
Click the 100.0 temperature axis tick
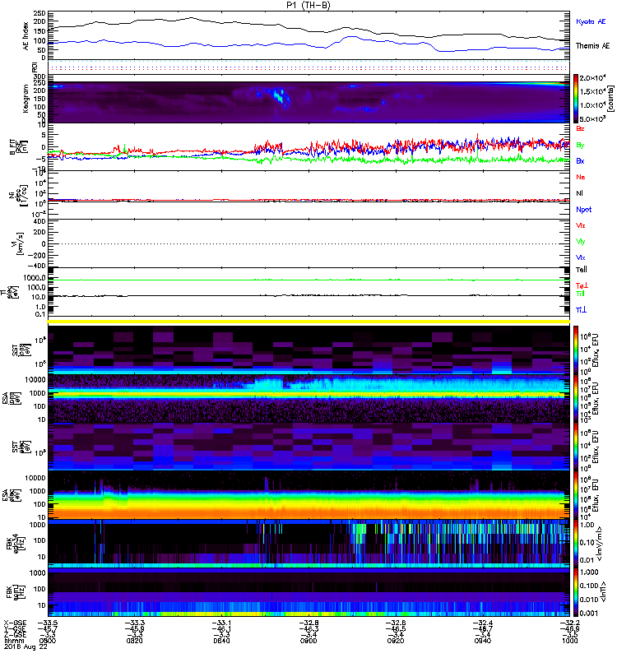(36, 287)
